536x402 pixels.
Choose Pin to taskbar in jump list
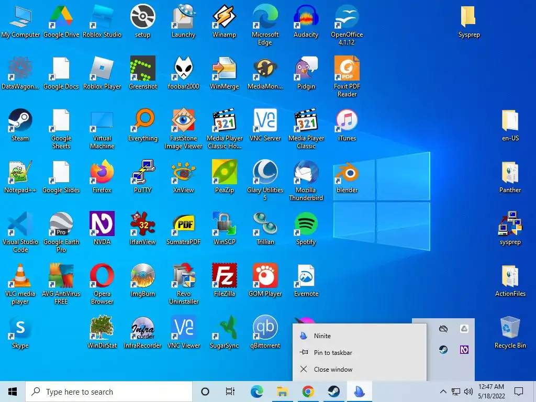[x=360, y=352]
